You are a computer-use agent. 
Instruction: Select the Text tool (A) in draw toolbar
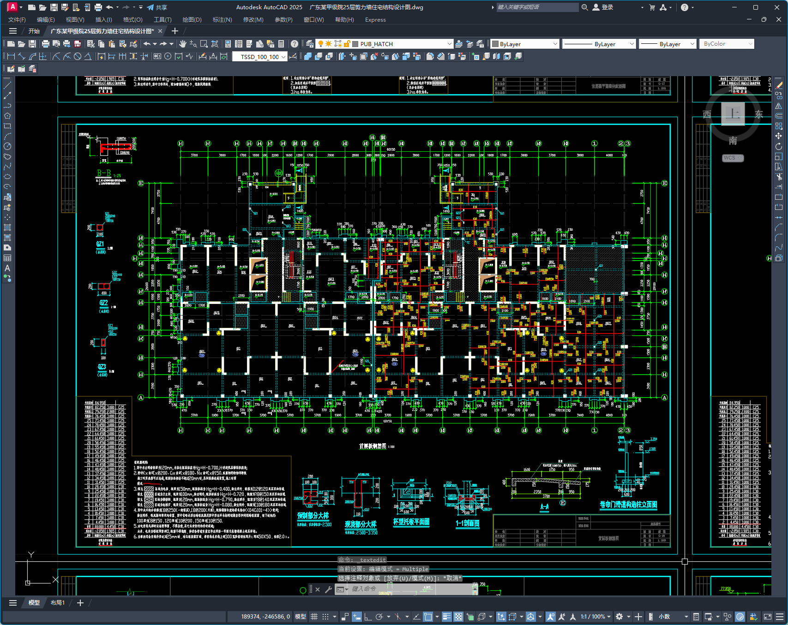(x=7, y=268)
